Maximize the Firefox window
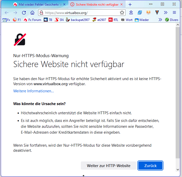Image resolution: width=182 pixels, height=177 pixels. pyautogui.click(x=162, y=4)
